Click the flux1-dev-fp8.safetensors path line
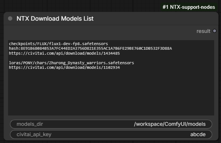Viewport: 221px width, 143px height. 58,44
